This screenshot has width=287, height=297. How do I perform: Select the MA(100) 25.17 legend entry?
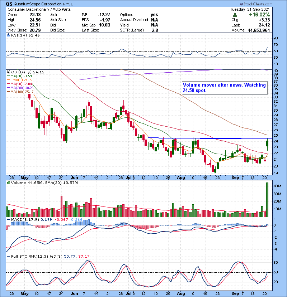tap(20, 92)
